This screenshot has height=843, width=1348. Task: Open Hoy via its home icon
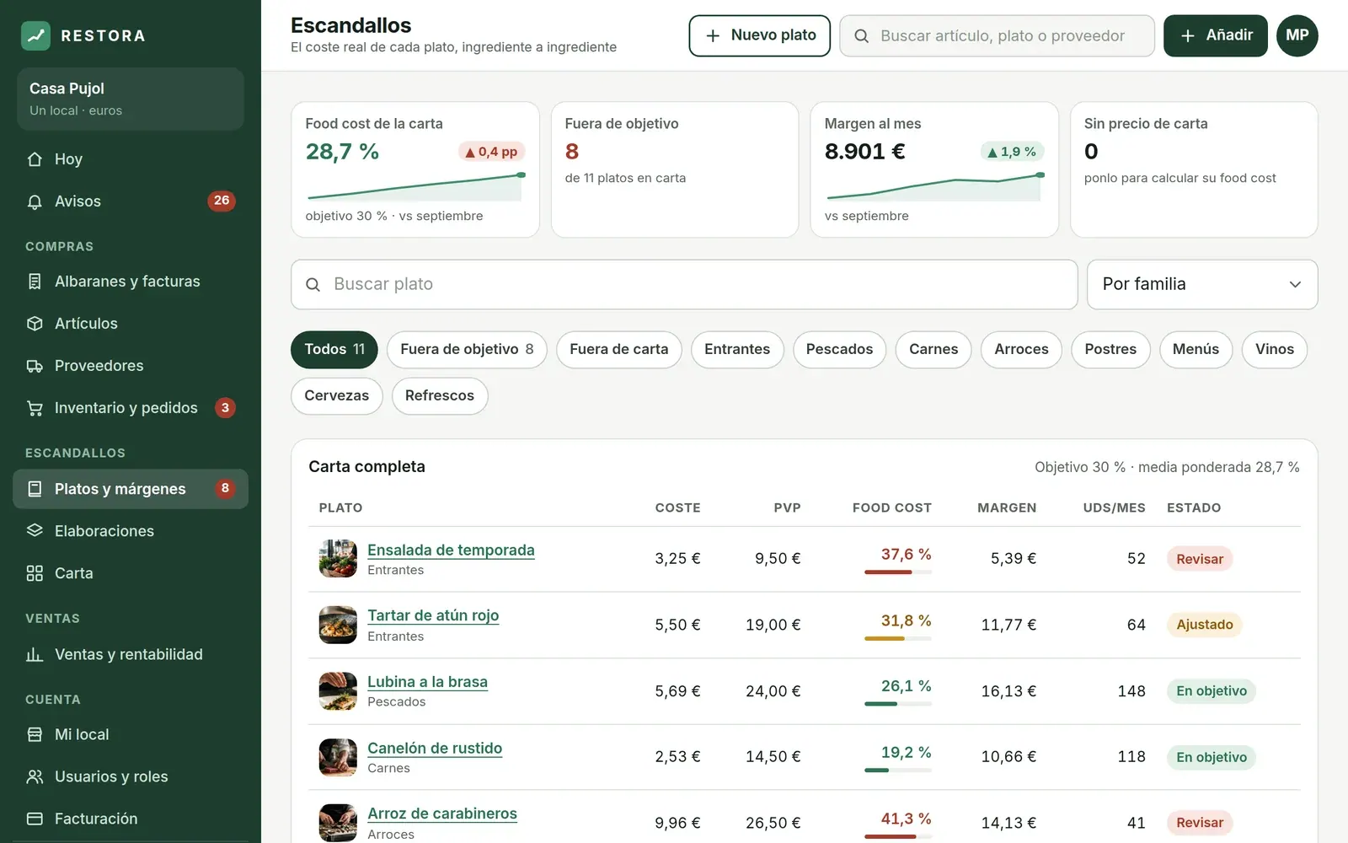(35, 159)
